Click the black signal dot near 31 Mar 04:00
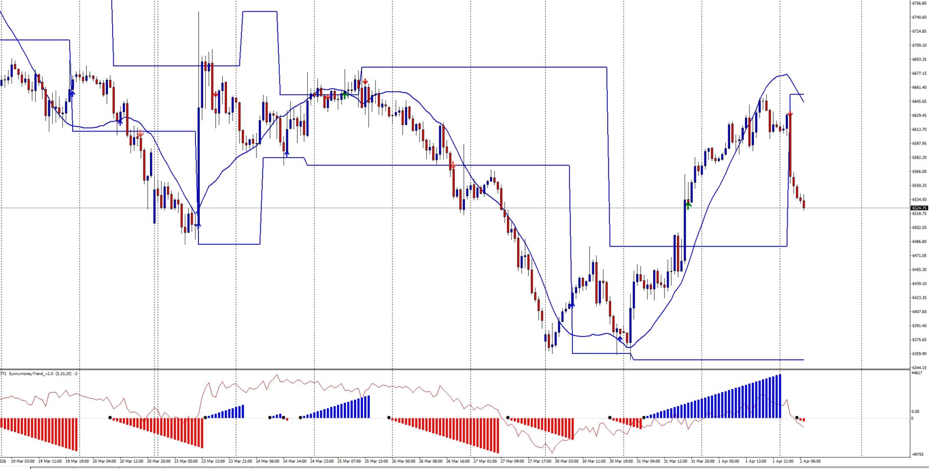Image resolution: width=929 pixels, height=469 pixels. [644, 417]
